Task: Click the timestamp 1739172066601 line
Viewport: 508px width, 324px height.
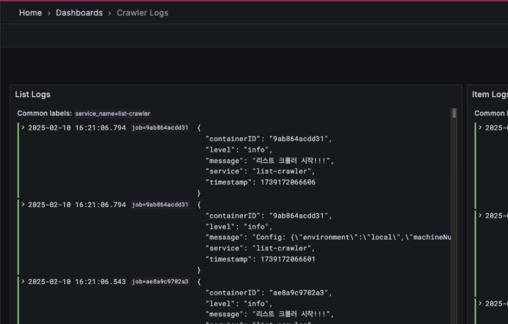Action: [x=260, y=259]
